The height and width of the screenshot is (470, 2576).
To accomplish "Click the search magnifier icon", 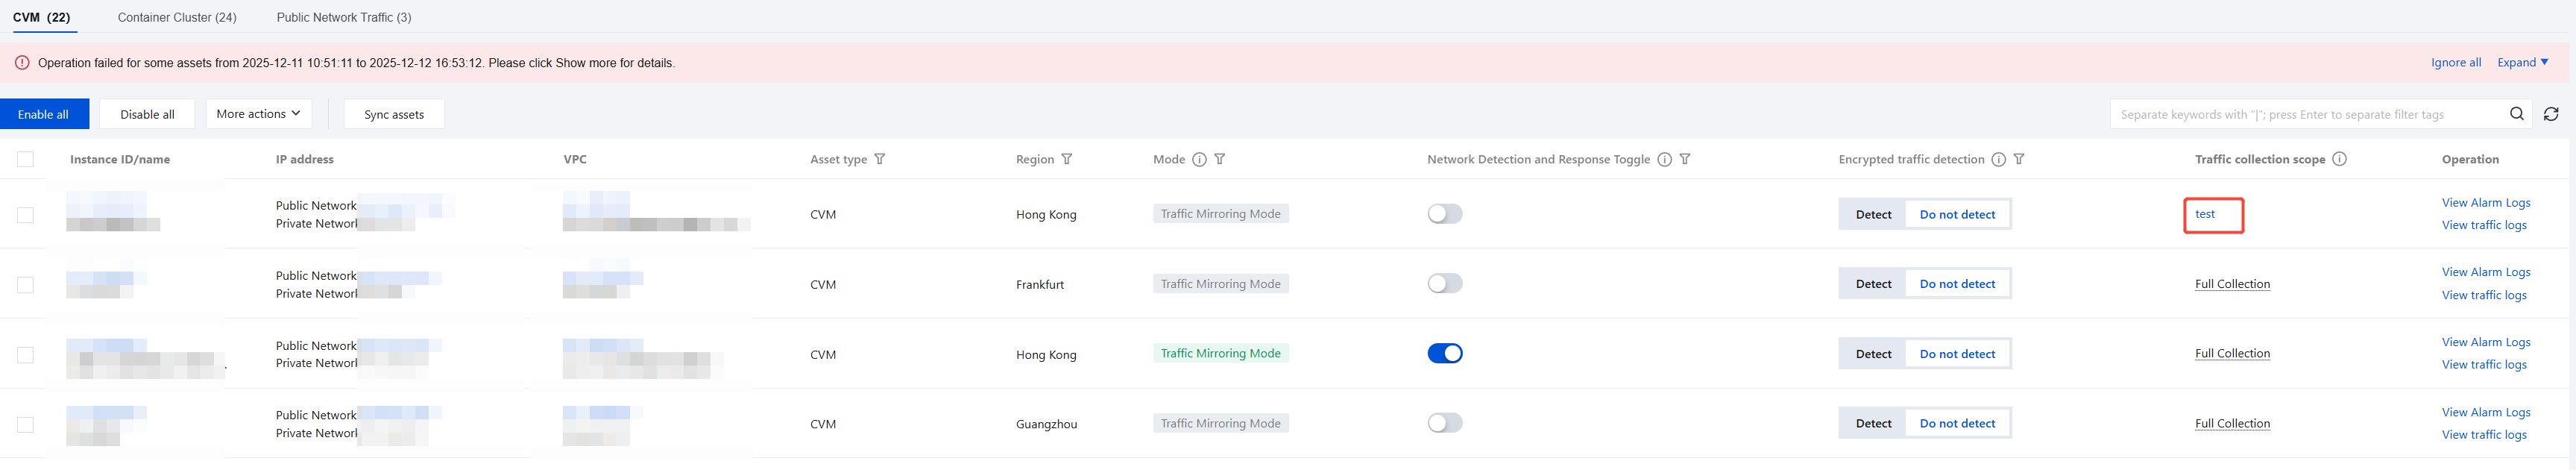I will (2516, 114).
